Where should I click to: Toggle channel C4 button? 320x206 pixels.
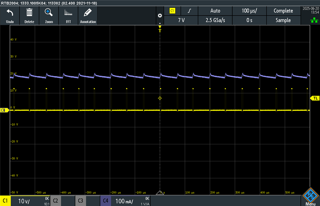coord(106,201)
